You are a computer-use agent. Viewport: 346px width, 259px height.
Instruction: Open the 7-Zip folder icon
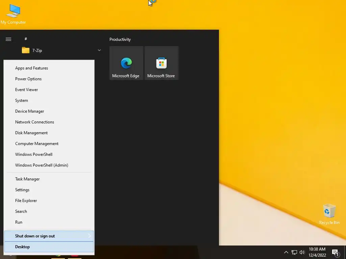[x=26, y=51]
